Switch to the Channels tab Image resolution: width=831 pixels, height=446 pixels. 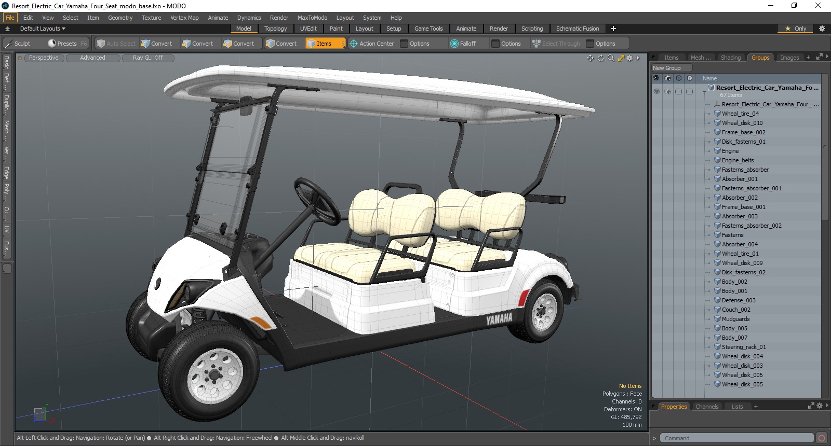tap(707, 407)
